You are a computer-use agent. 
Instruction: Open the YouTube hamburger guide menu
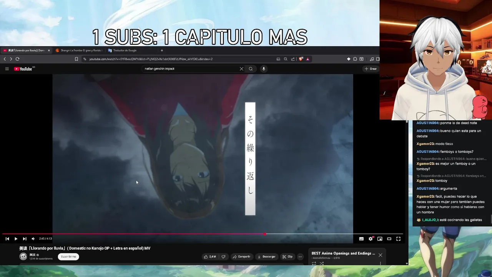(7, 69)
